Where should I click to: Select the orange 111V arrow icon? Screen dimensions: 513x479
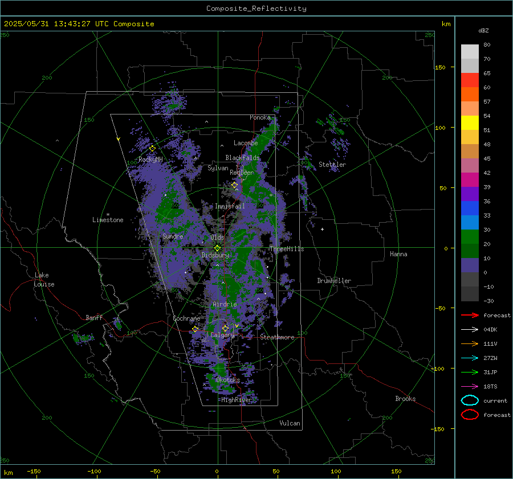point(470,343)
